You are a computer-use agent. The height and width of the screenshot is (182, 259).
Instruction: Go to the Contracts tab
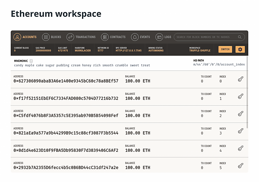coord(113,37)
